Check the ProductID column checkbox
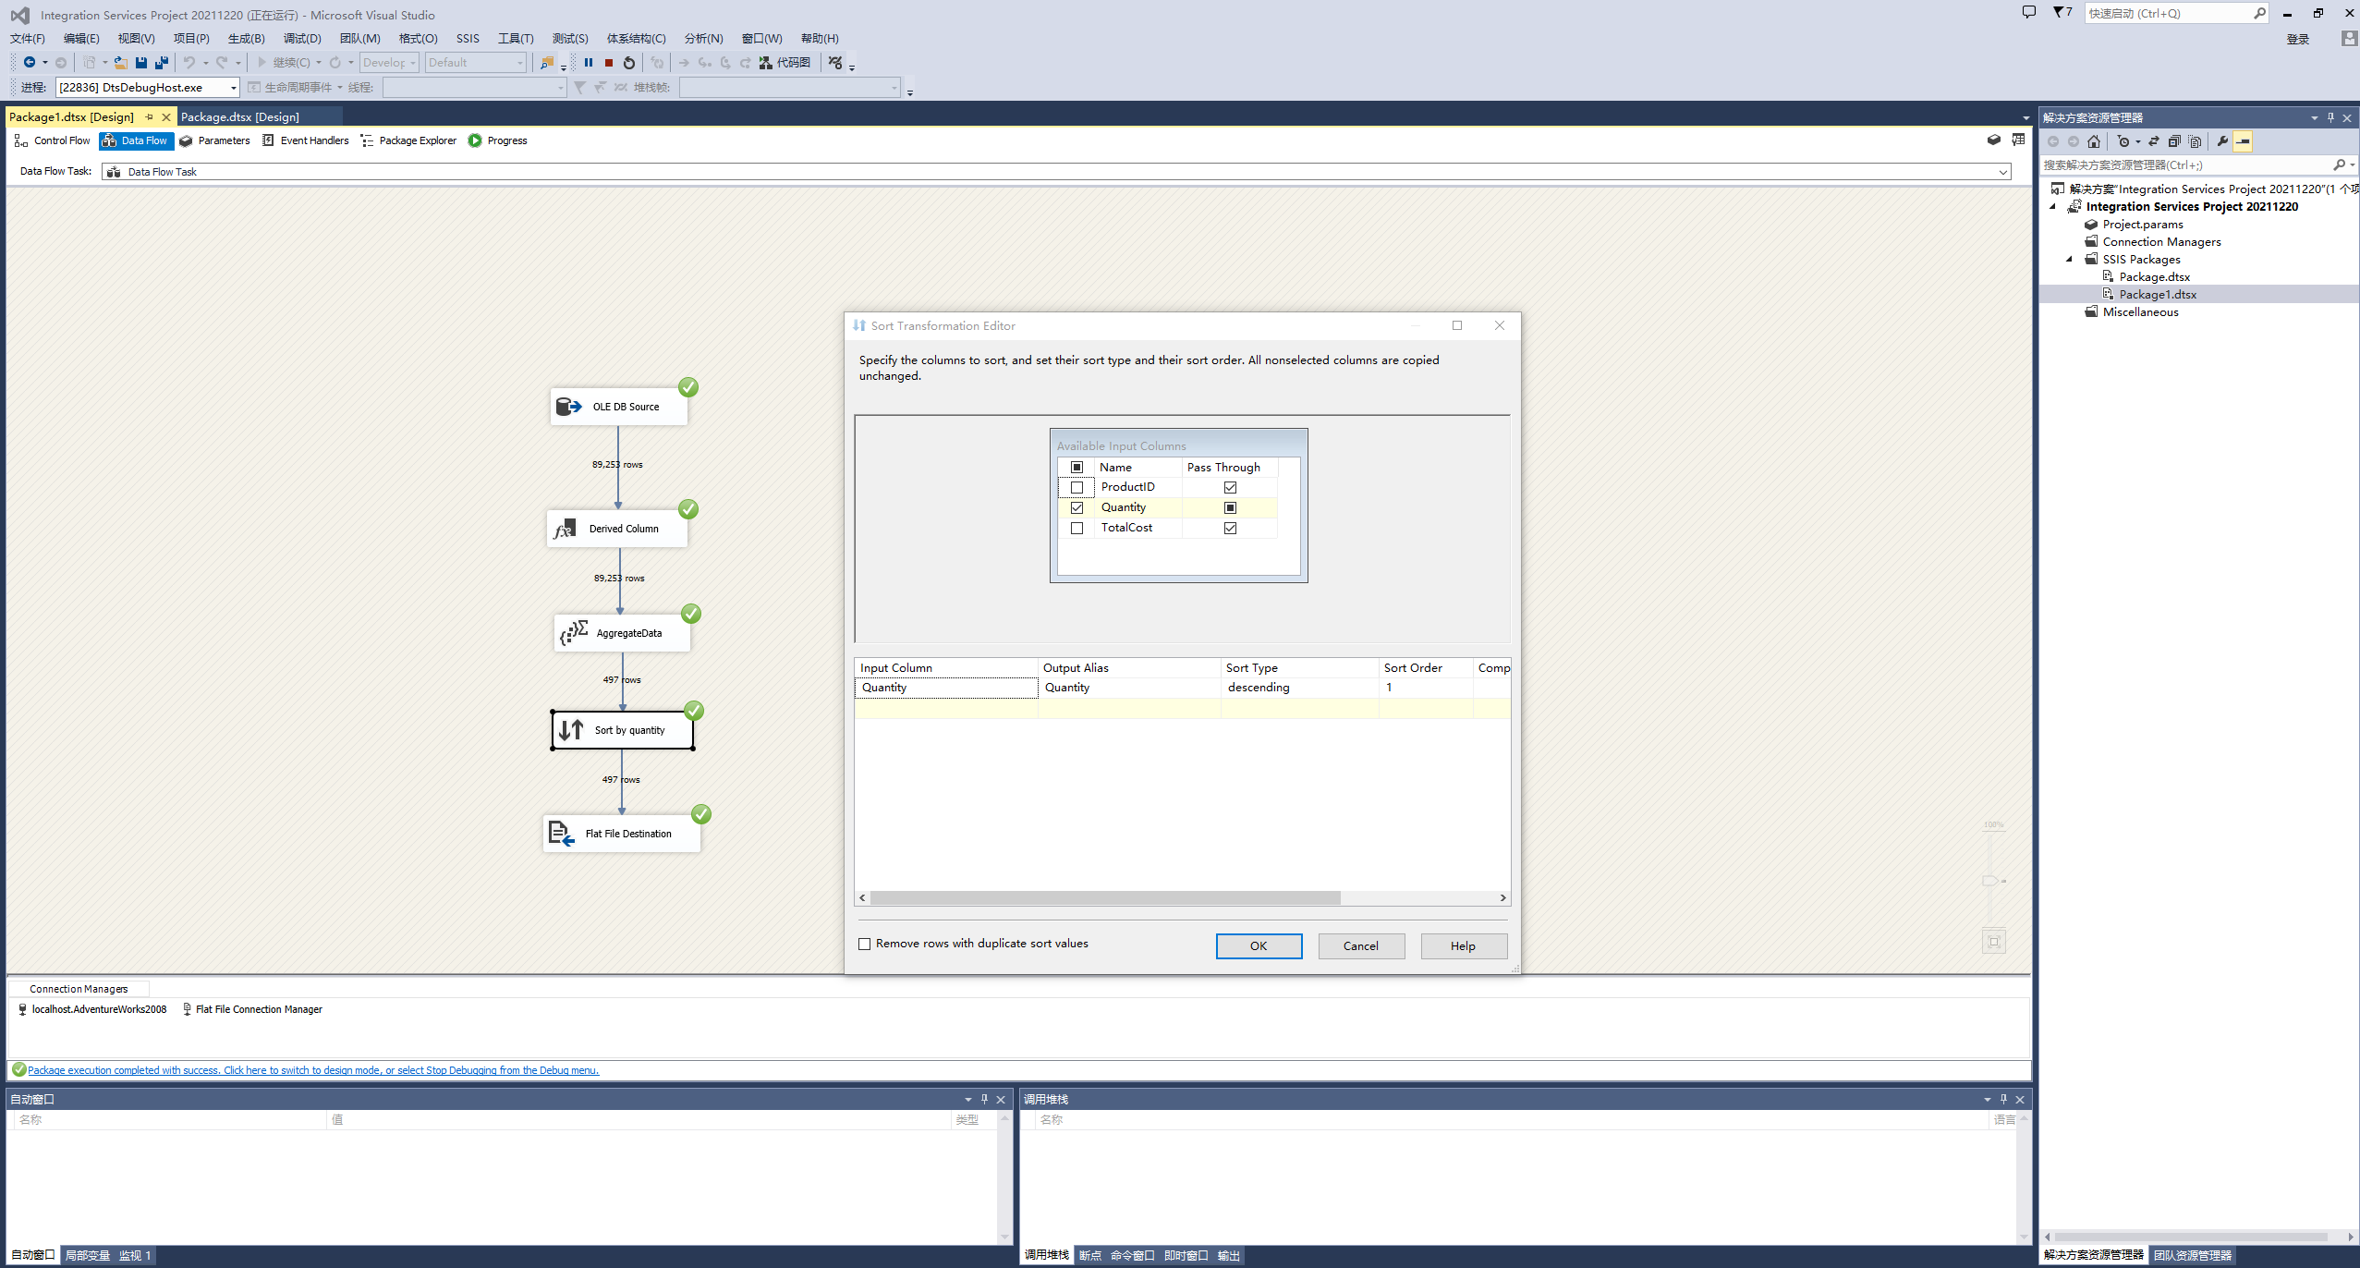 (1077, 487)
